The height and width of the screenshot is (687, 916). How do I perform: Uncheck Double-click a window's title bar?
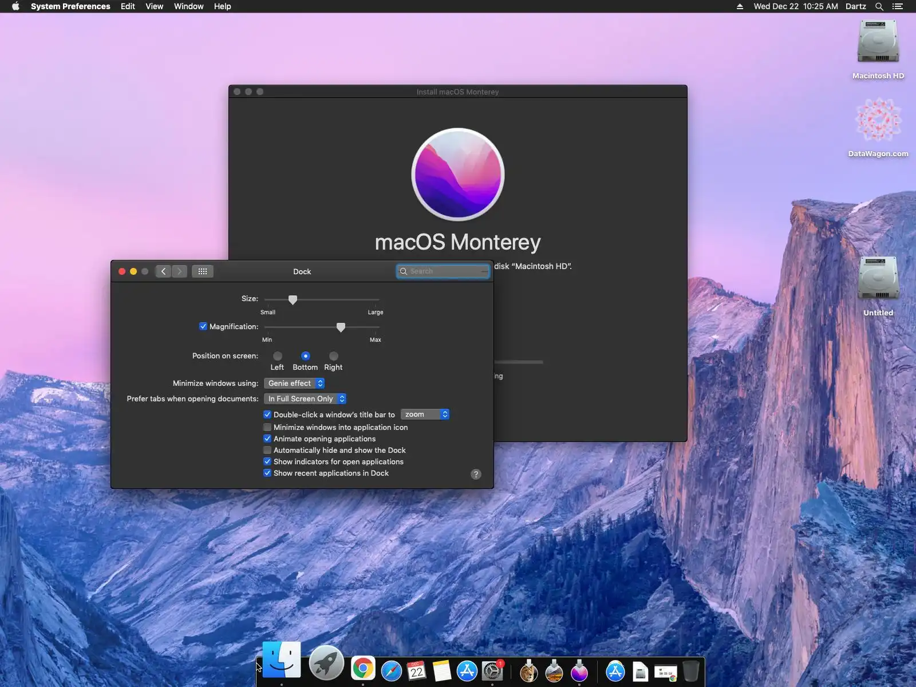pyautogui.click(x=267, y=414)
